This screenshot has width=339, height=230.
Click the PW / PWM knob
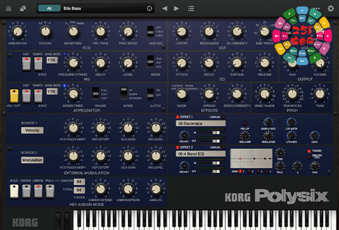101,32
